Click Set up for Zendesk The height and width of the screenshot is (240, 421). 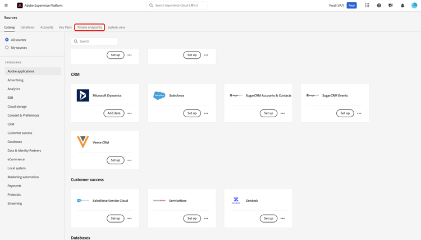coord(268,218)
